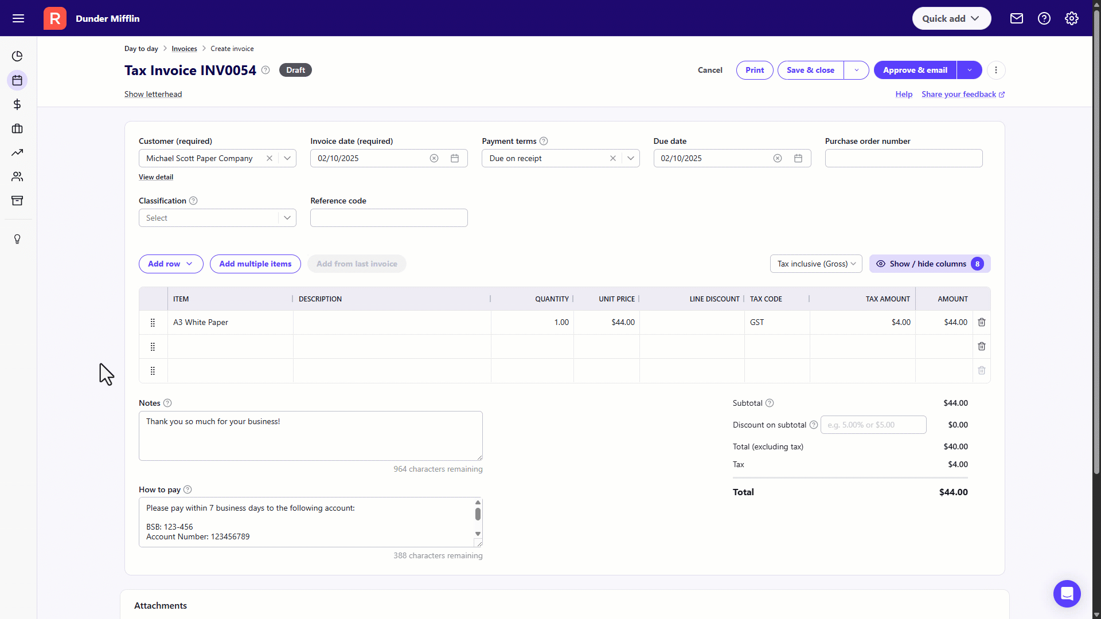Open the dollar sign sidebar section
The height and width of the screenshot is (619, 1101).
(x=17, y=104)
